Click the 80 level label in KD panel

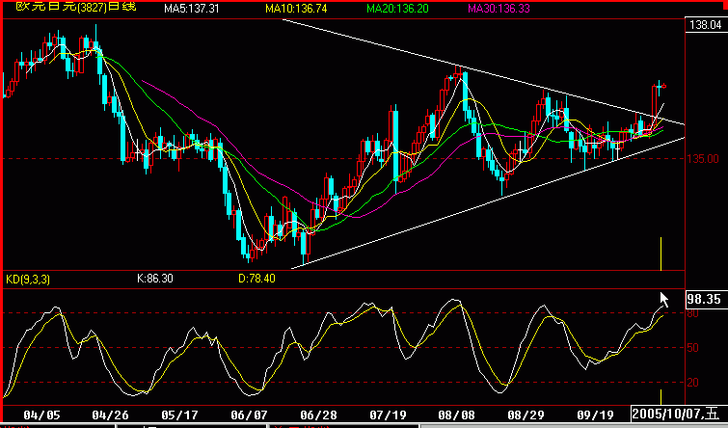pyautogui.click(x=692, y=313)
